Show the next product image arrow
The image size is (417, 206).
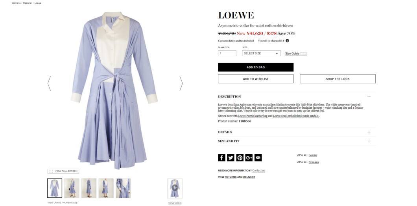coord(181,84)
